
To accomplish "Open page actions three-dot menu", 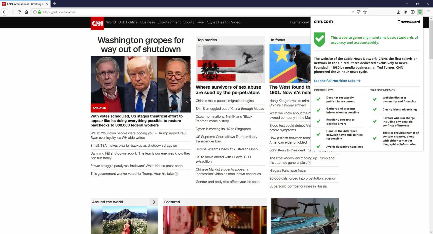I will (352, 12).
